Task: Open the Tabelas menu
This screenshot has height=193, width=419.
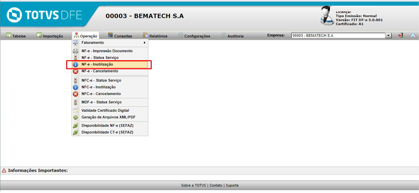Action: (x=16, y=36)
